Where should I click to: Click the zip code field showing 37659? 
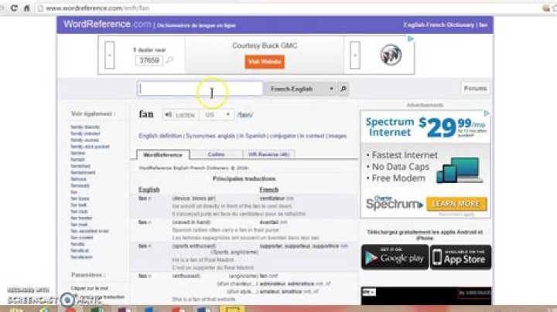click(149, 60)
